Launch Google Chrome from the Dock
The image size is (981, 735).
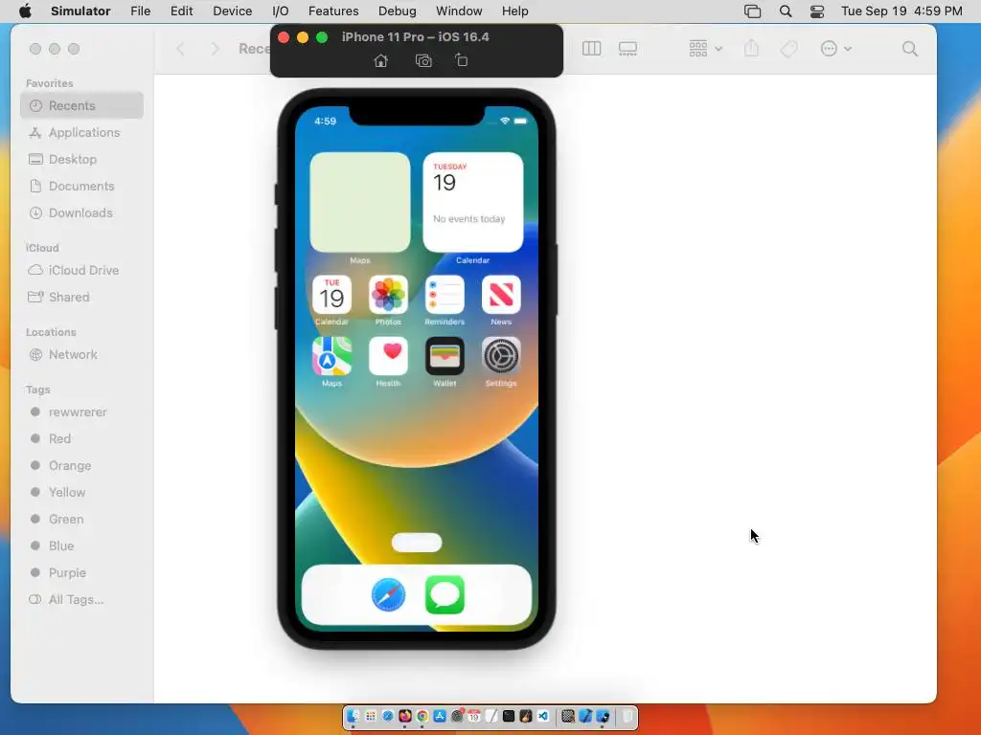coord(422,716)
